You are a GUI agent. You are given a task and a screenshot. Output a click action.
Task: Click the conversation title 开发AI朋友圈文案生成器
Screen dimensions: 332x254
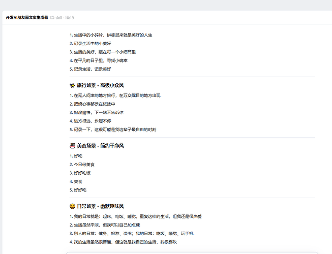(x=27, y=18)
